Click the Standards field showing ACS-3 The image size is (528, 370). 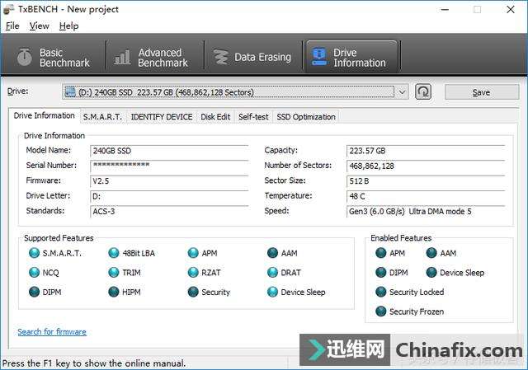[169, 211]
